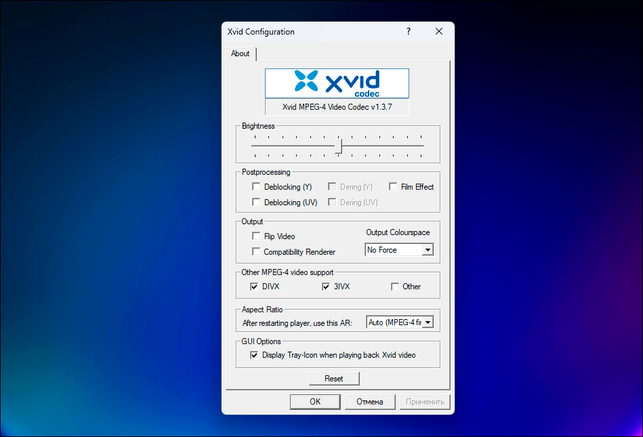This screenshot has height=437, width=643.
Task: Click the question mark help button
Action: pyautogui.click(x=409, y=32)
